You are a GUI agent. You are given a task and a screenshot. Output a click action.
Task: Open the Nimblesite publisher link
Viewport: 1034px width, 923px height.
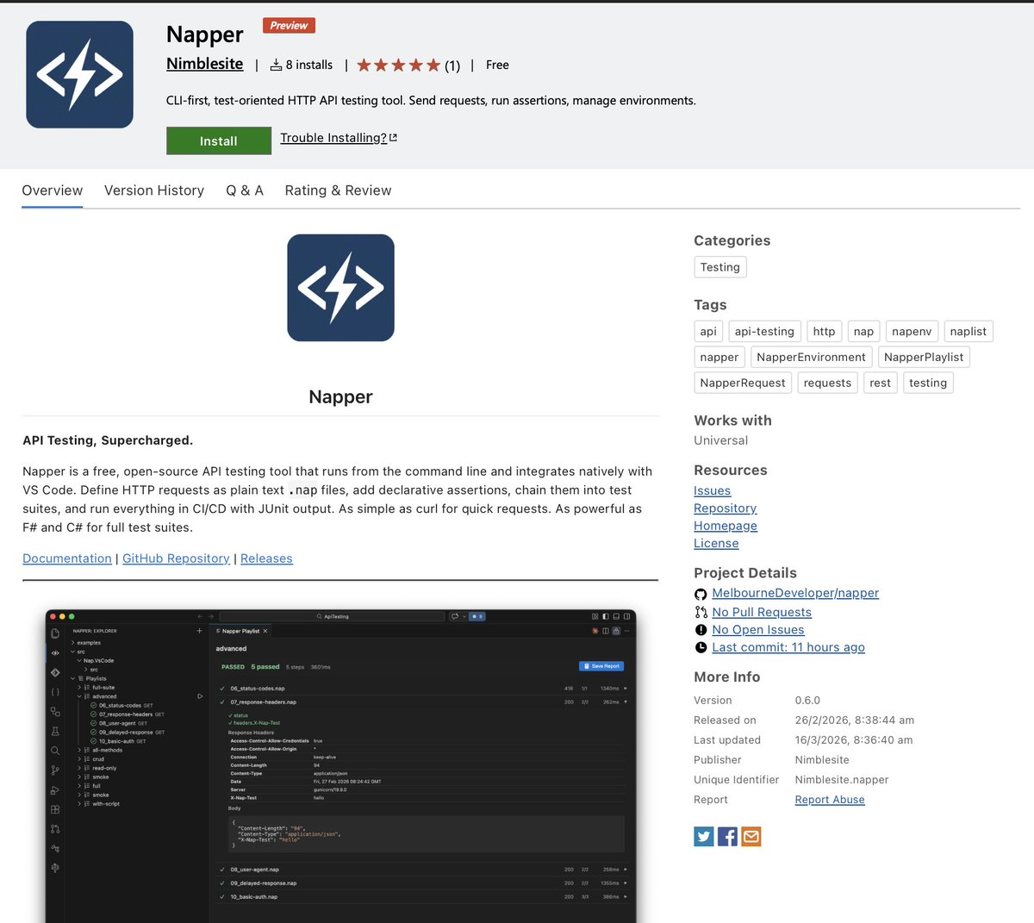(x=204, y=64)
